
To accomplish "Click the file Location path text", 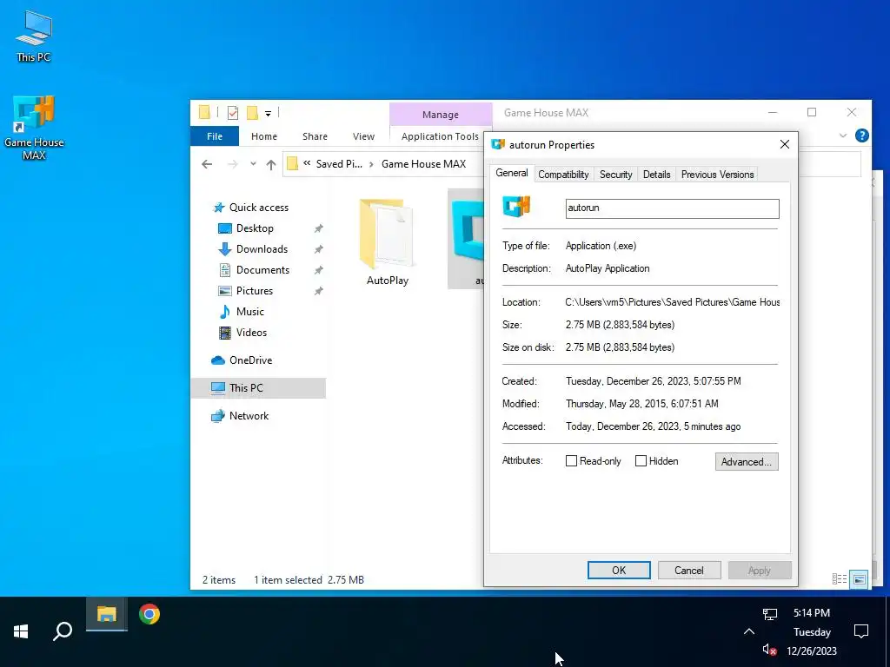I will tap(672, 302).
